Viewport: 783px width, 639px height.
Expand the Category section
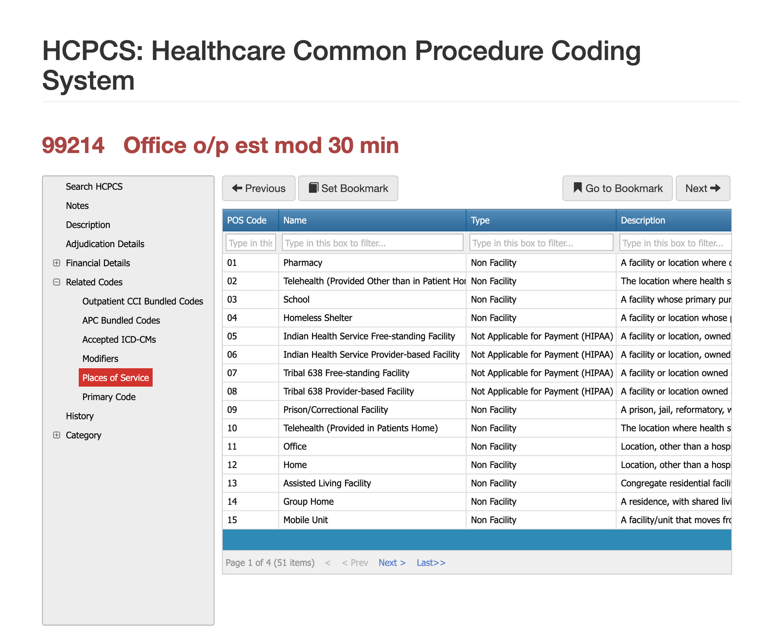[57, 435]
